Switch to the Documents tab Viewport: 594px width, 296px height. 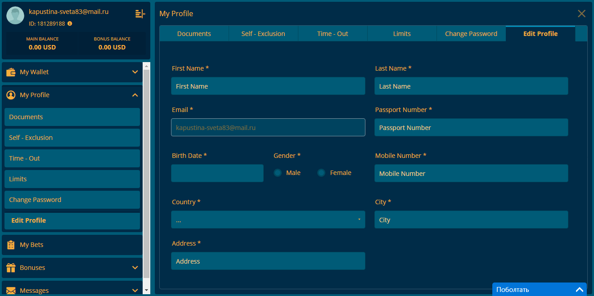[194, 34]
